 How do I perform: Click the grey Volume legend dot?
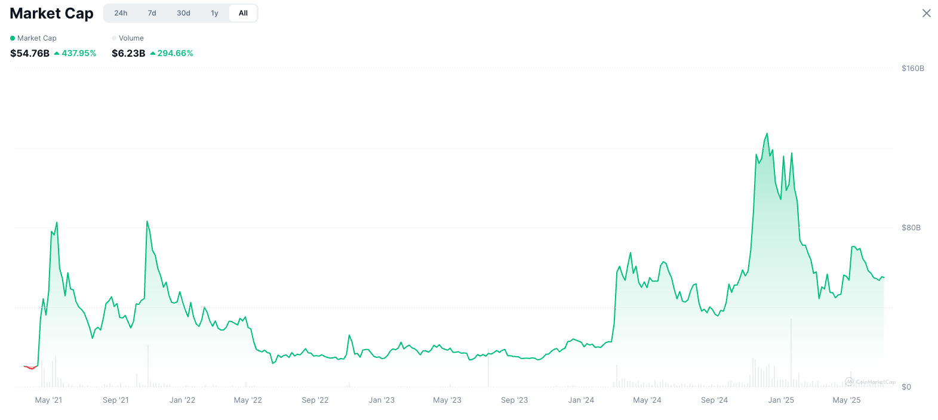(114, 38)
